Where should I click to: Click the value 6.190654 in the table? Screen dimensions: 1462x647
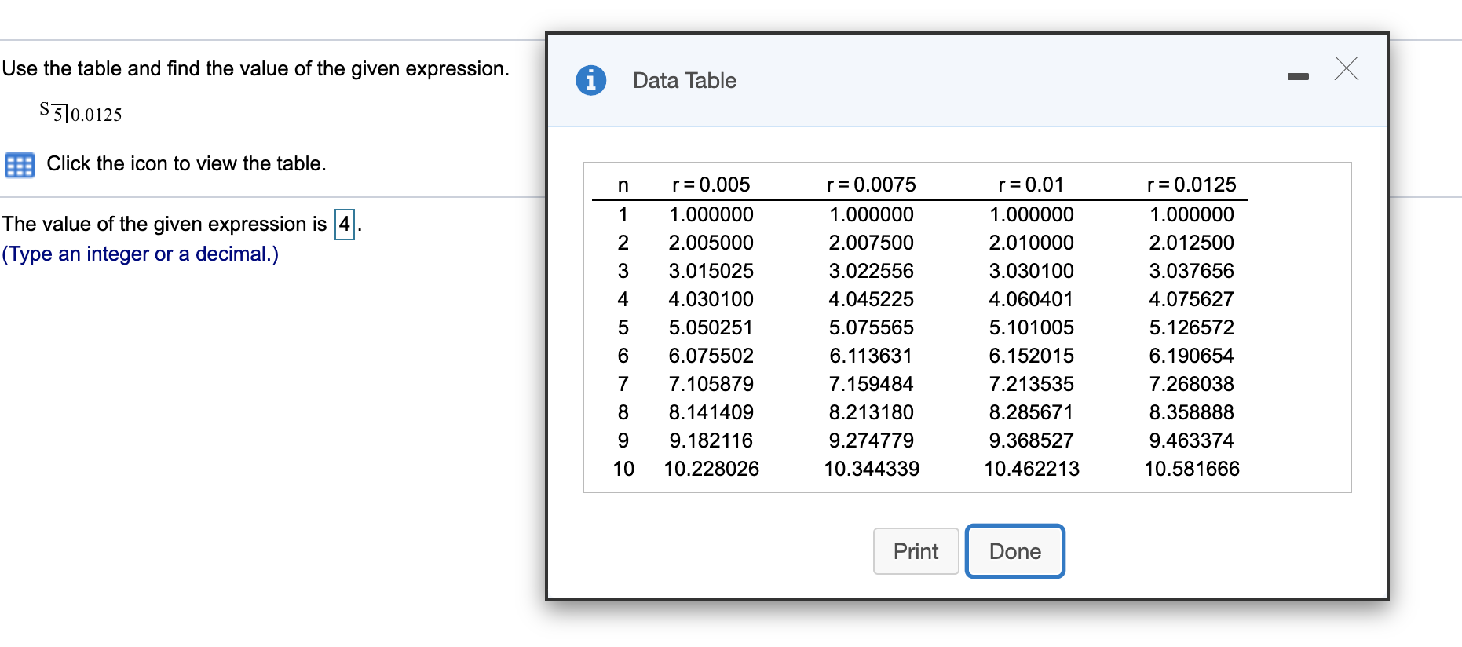click(1191, 356)
